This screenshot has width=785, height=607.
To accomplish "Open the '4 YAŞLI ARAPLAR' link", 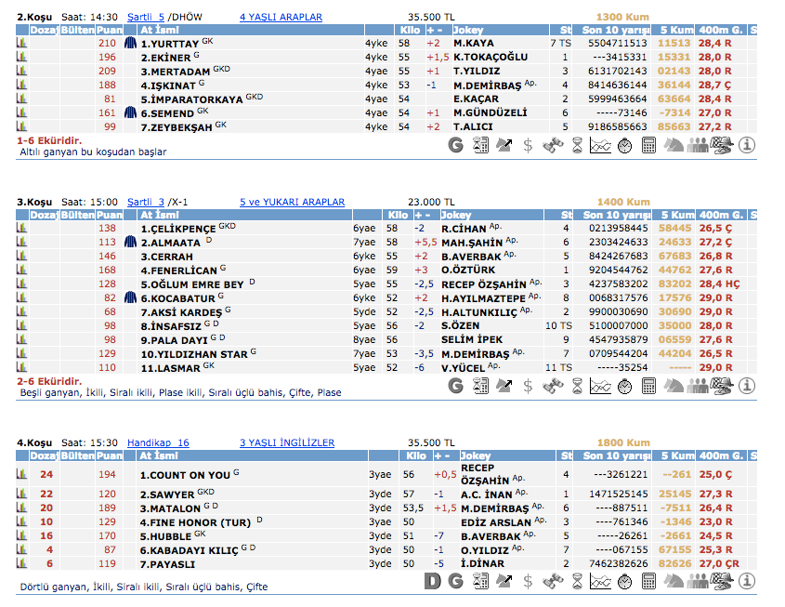I will 281,17.
